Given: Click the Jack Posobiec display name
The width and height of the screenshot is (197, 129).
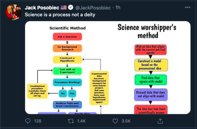Looking at the screenshot, I should [x=42, y=7].
